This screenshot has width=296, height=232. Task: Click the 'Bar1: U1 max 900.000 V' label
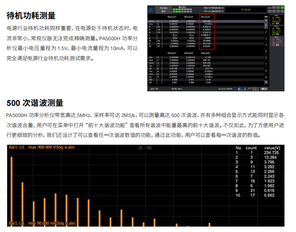(42, 147)
